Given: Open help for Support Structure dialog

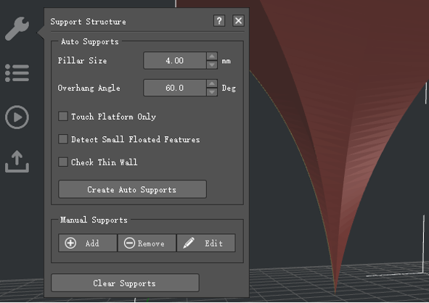Looking at the screenshot, I should point(219,21).
